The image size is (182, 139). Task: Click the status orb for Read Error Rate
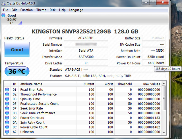click(x=7, y=90)
